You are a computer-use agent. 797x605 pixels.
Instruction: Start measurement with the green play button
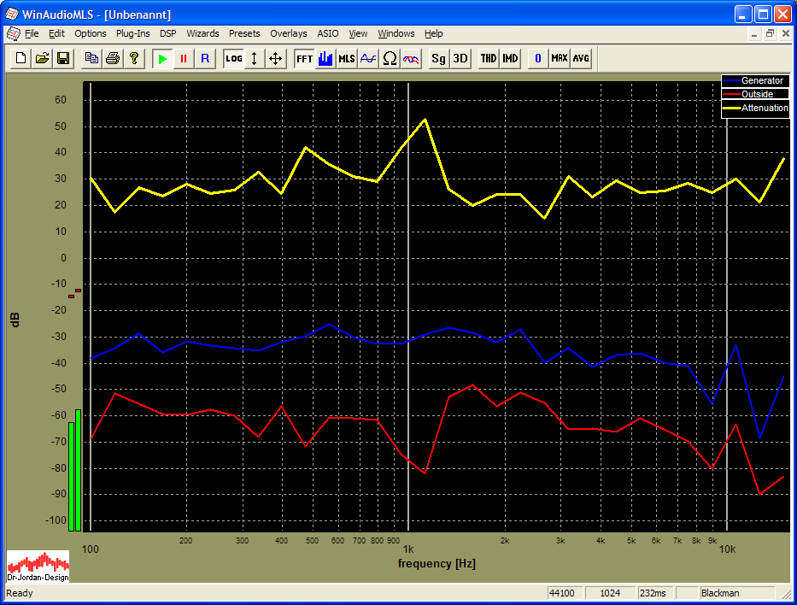pos(162,58)
